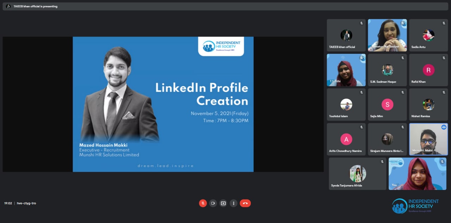Select S.M. Sadman Haque participant tile

pos(388,70)
